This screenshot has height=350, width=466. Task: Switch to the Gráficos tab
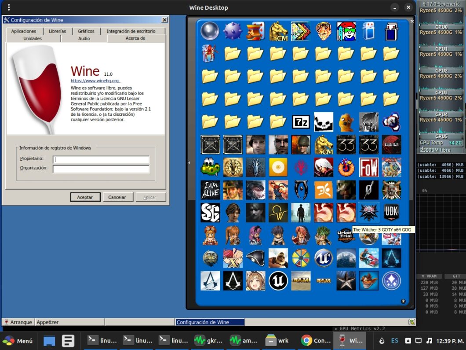[x=86, y=31]
